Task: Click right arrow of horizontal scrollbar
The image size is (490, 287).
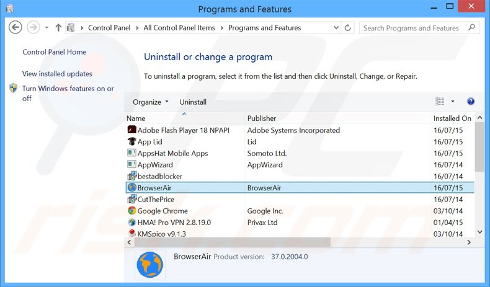Action: pos(469,242)
